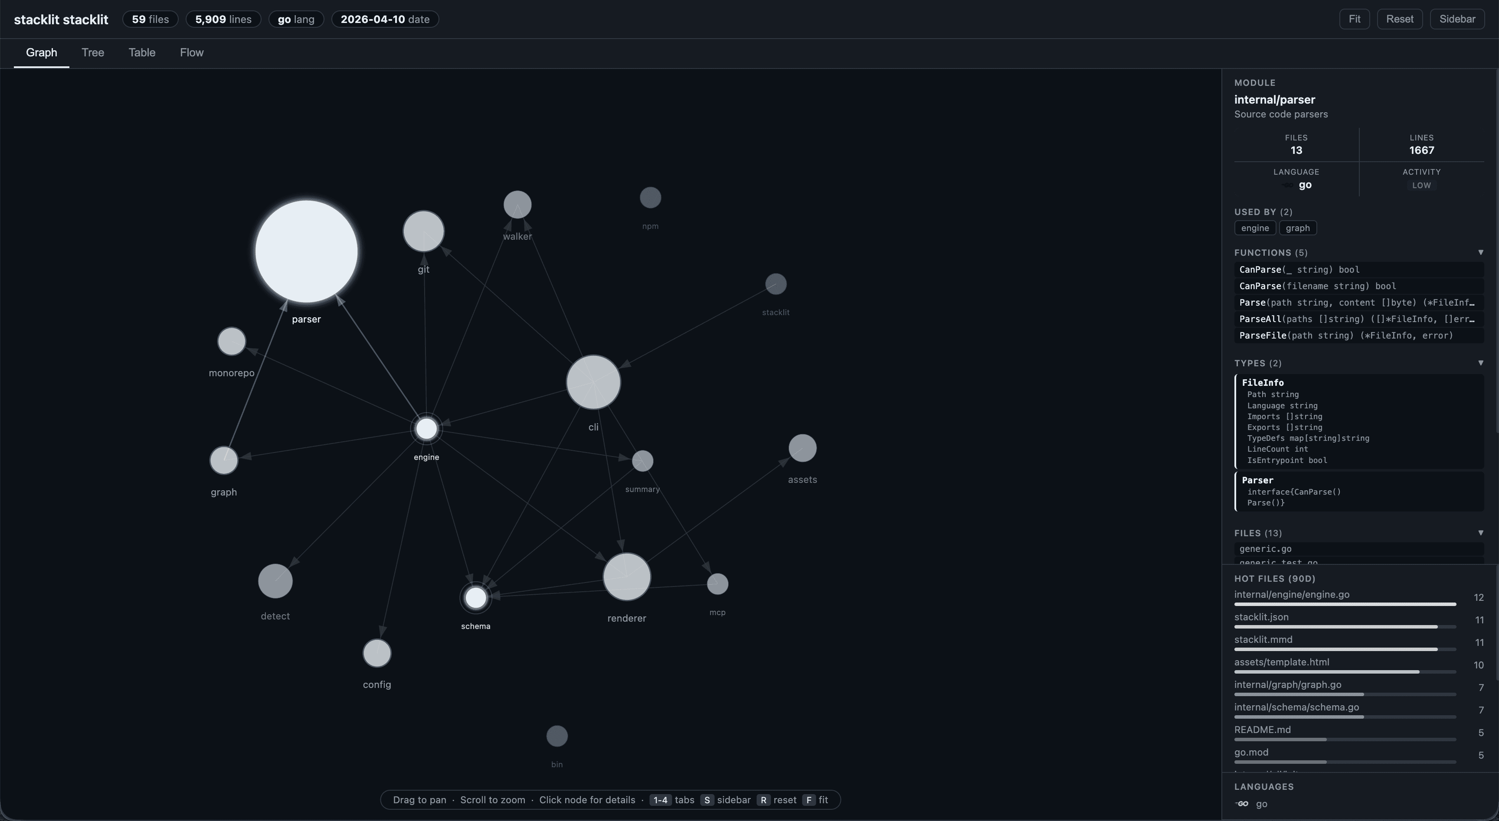Screen dimensions: 1499x821
Task: Switch to the Tree view tab
Action: pyautogui.click(x=92, y=52)
